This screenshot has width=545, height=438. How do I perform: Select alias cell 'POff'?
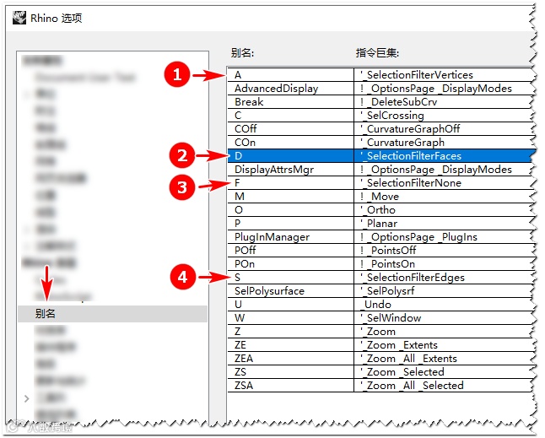click(x=290, y=251)
